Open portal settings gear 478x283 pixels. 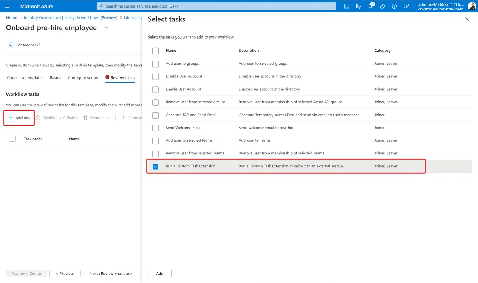click(x=382, y=6)
